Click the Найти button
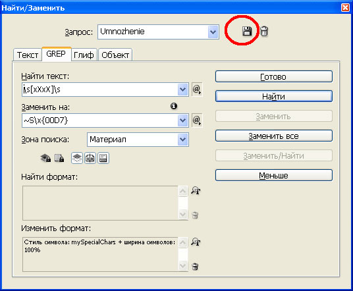Image resolution: width=353 pixels, height=291 pixels. coord(274,96)
